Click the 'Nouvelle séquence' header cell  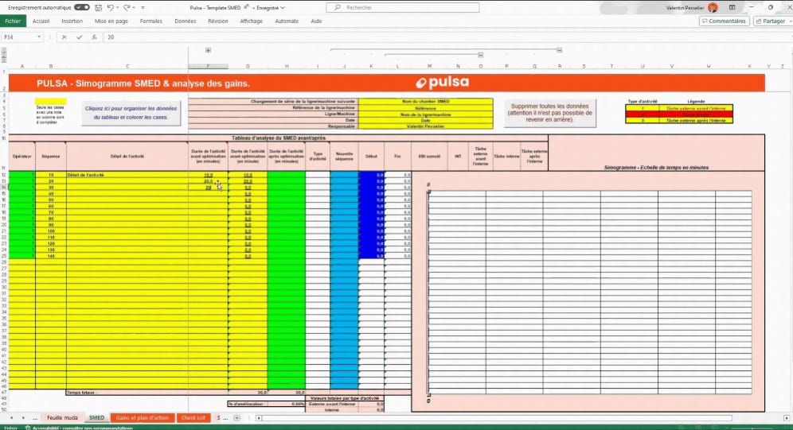(345, 157)
